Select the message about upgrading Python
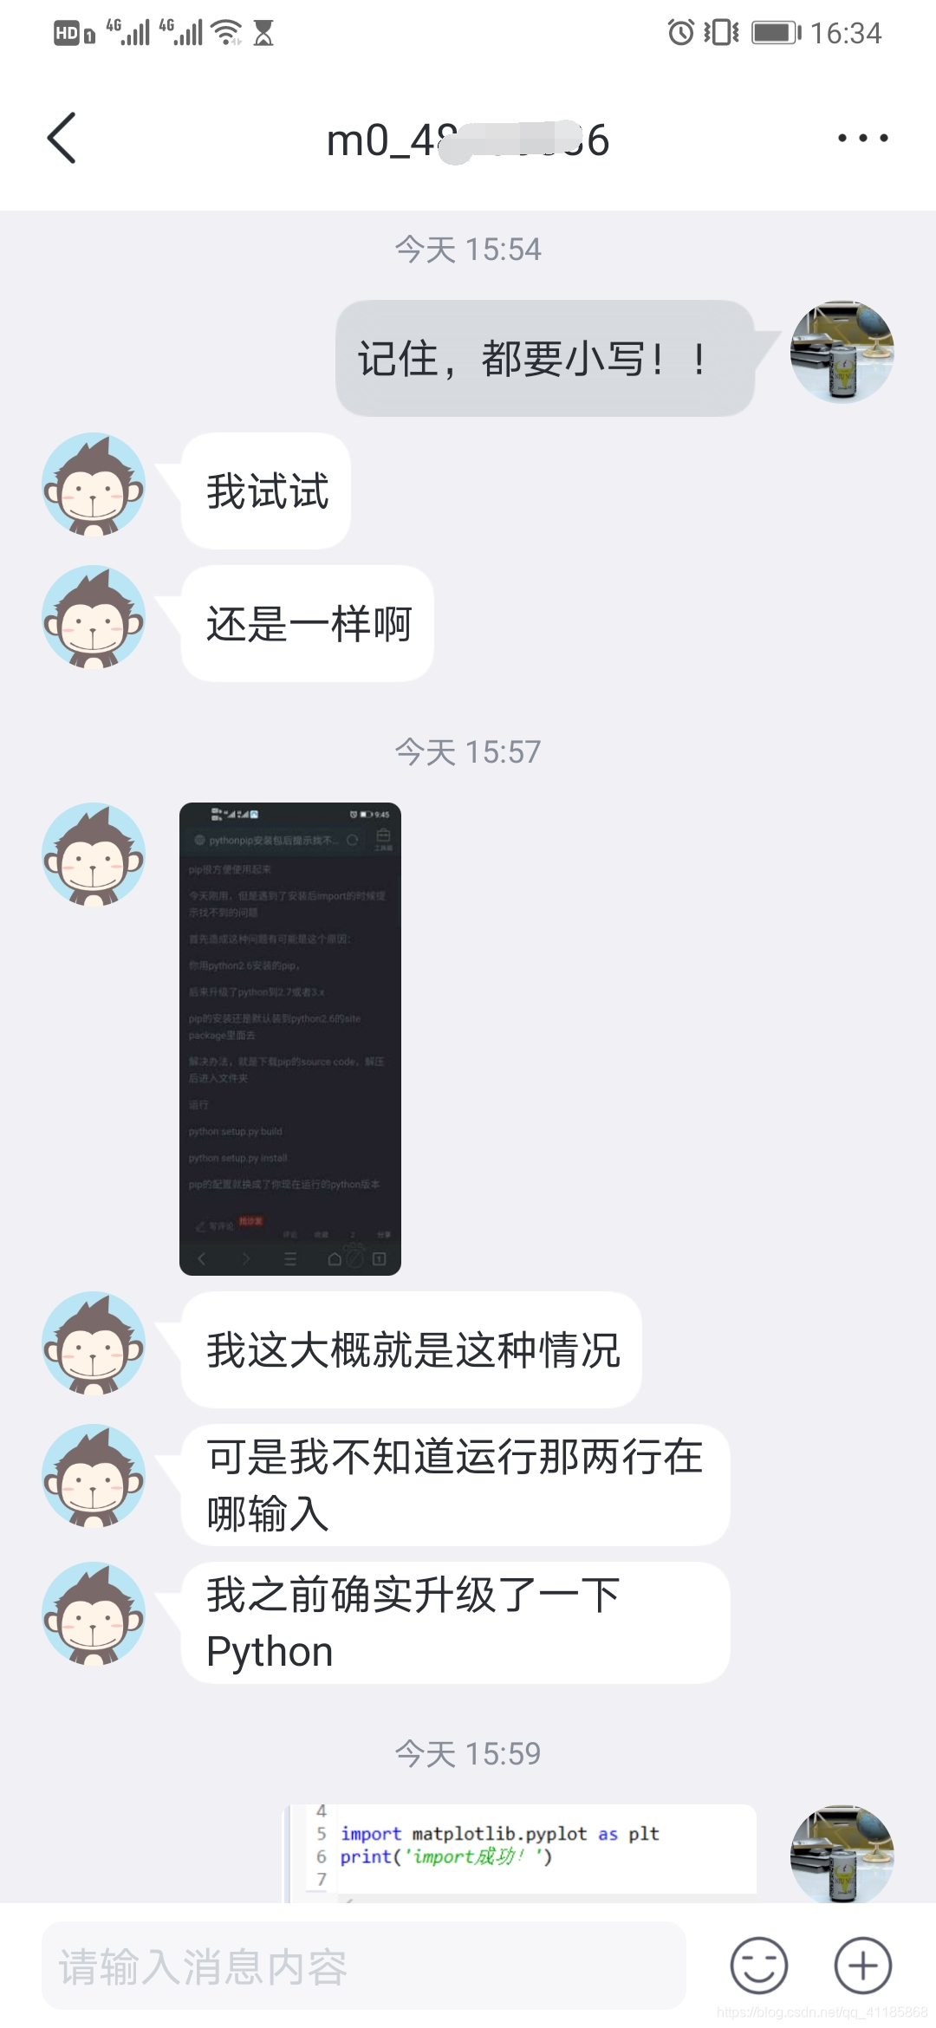936x2028 pixels. click(x=456, y=1622)
